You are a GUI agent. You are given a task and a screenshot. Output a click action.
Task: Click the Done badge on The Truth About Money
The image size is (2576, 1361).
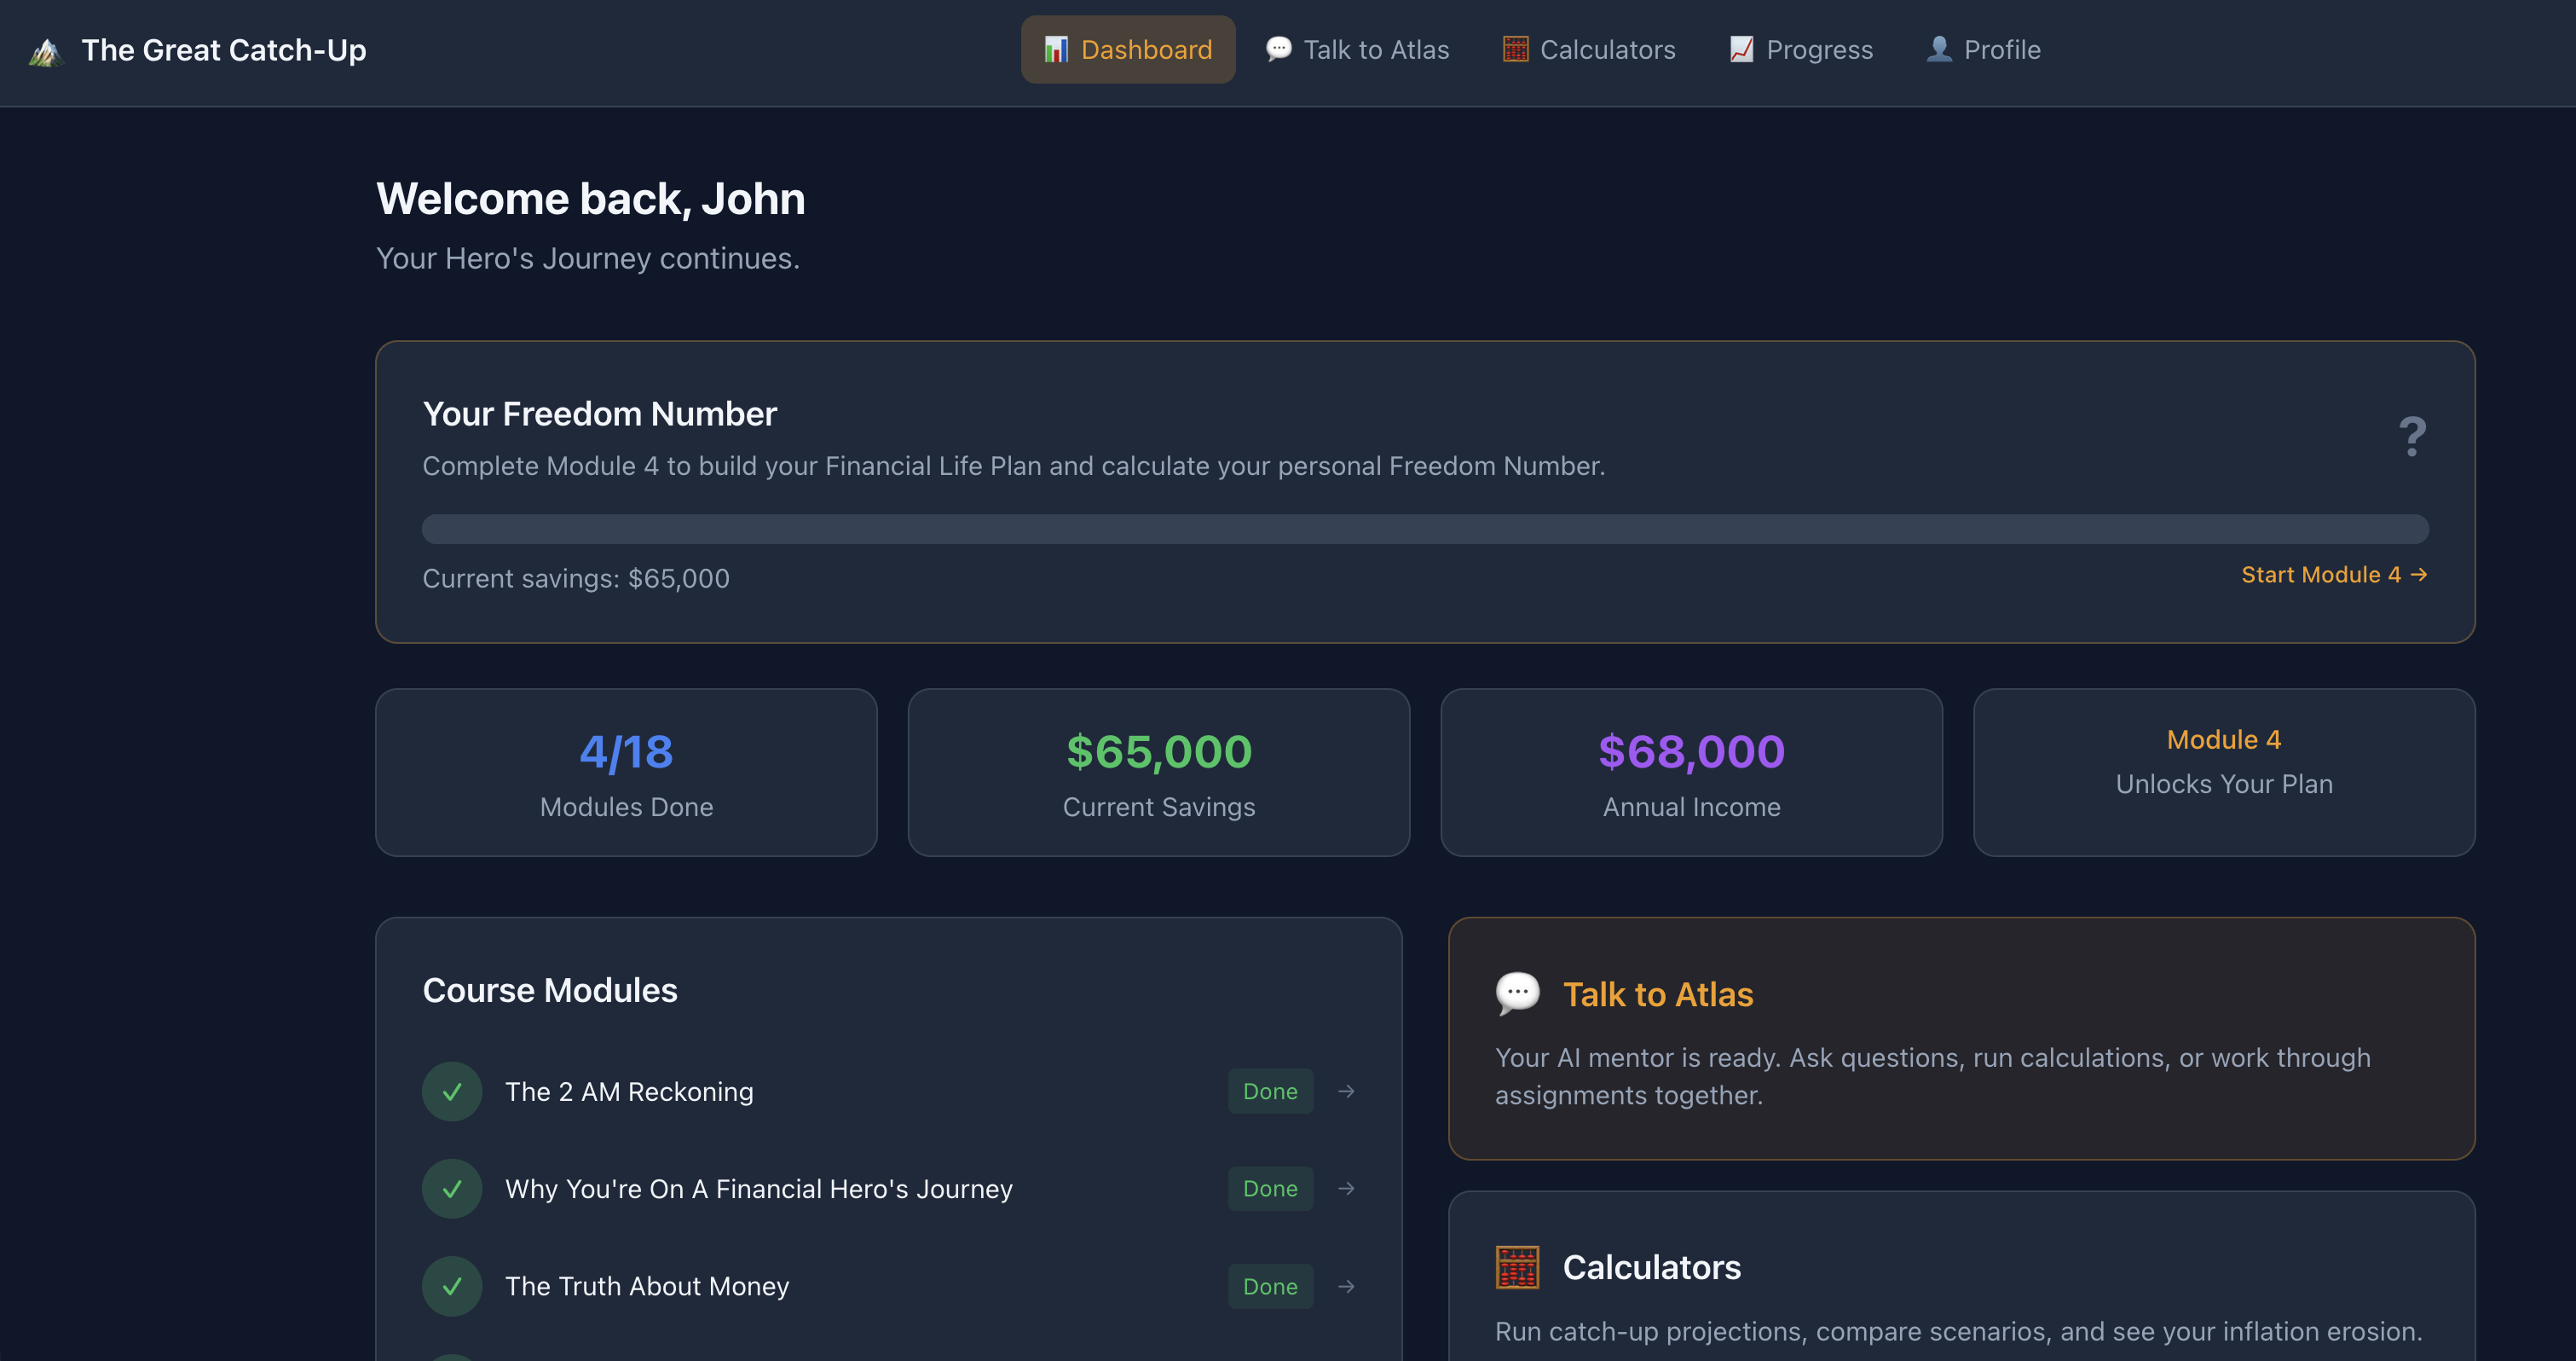coord(1270,1286)
